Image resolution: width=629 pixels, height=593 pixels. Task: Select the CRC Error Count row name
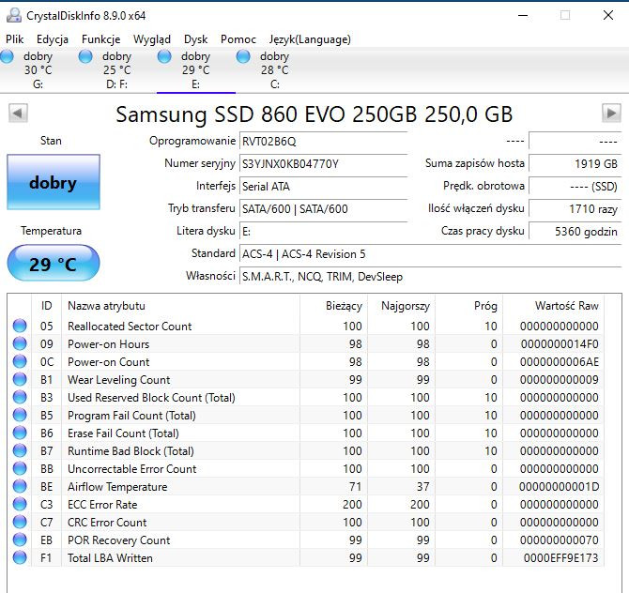(107, 523)
